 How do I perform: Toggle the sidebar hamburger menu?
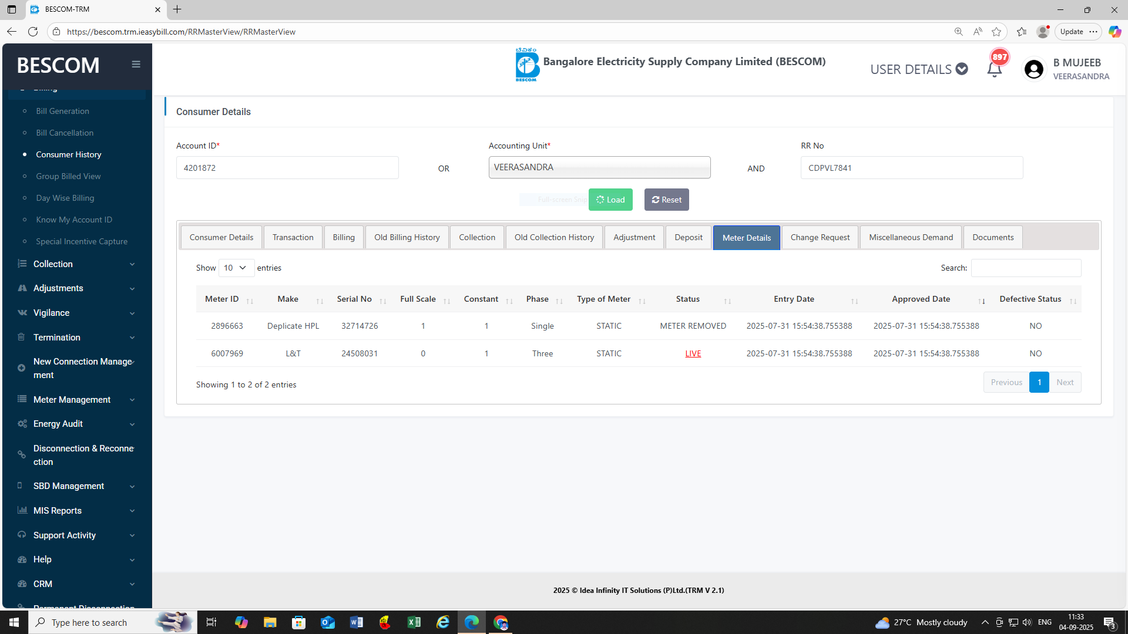(136, 65)
